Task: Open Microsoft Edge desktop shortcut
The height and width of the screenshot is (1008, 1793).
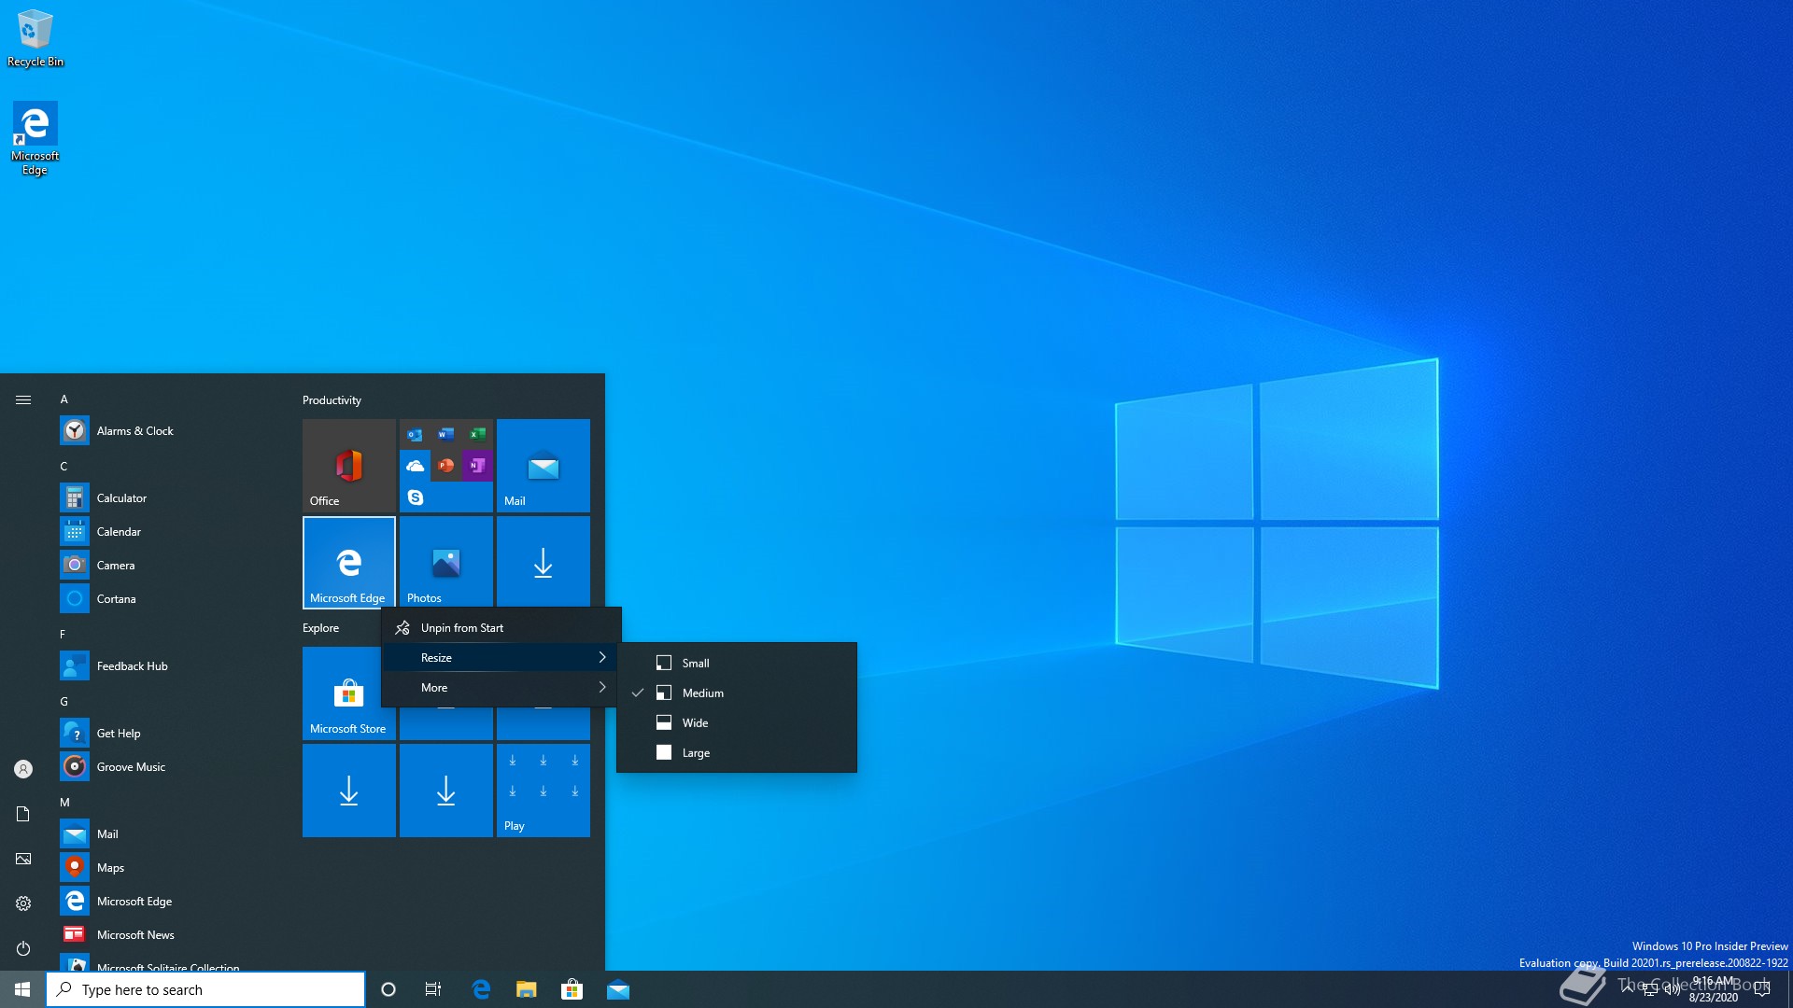Action: point(35,138)
